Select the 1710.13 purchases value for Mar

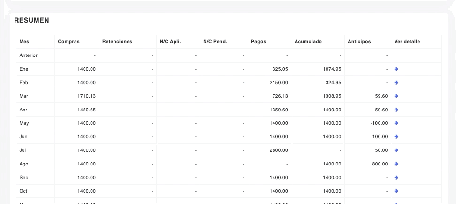(x=87, y=96)
